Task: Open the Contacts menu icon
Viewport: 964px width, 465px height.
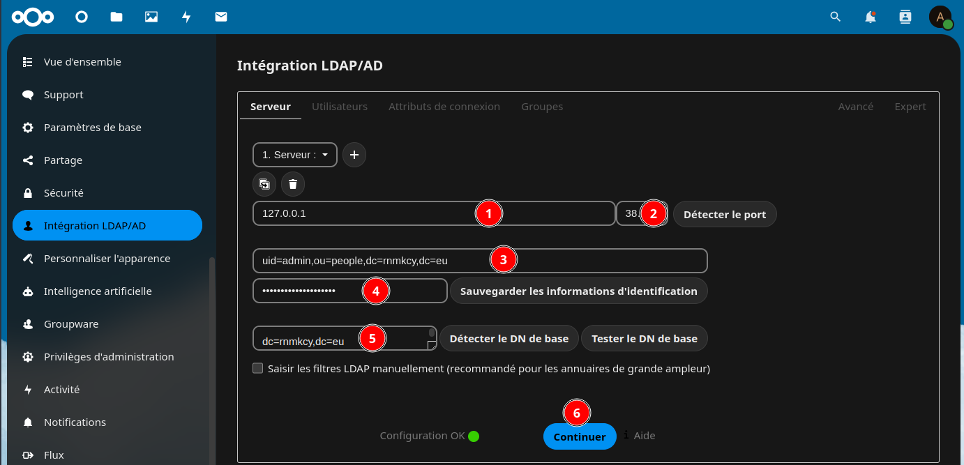Action: (905, 17)
